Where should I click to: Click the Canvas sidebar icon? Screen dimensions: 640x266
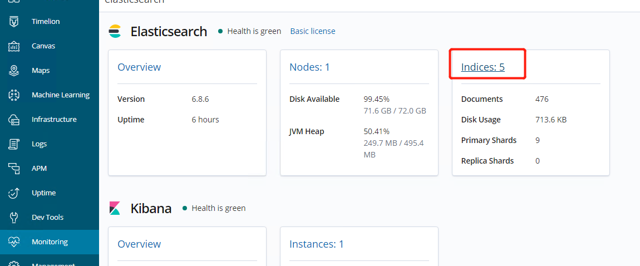pos(14,46)
